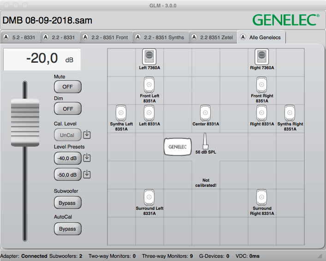Toggle the Mute OFF button
This screenshot has width=326, height=261.
click(x=68, y=87)
